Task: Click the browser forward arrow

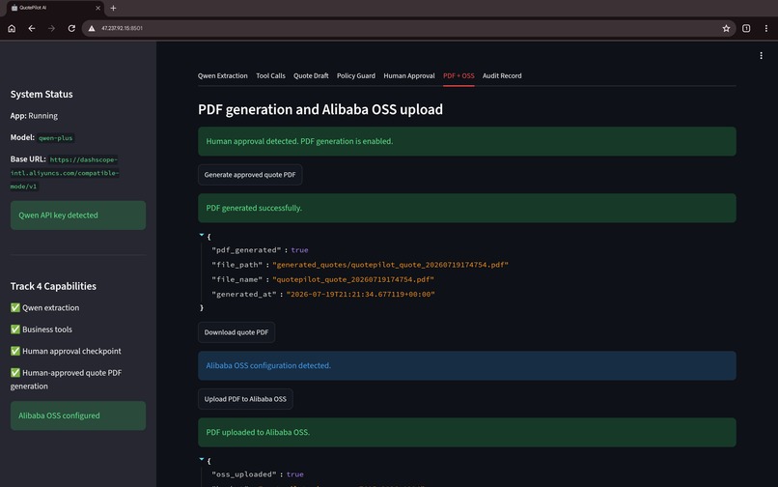Action: [51, 28]
